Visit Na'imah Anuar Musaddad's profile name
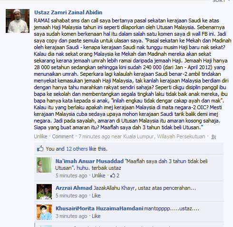 click(x=89, y=161)
